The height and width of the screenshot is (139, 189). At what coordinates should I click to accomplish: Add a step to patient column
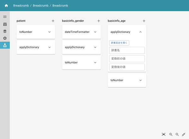[53, 21]
